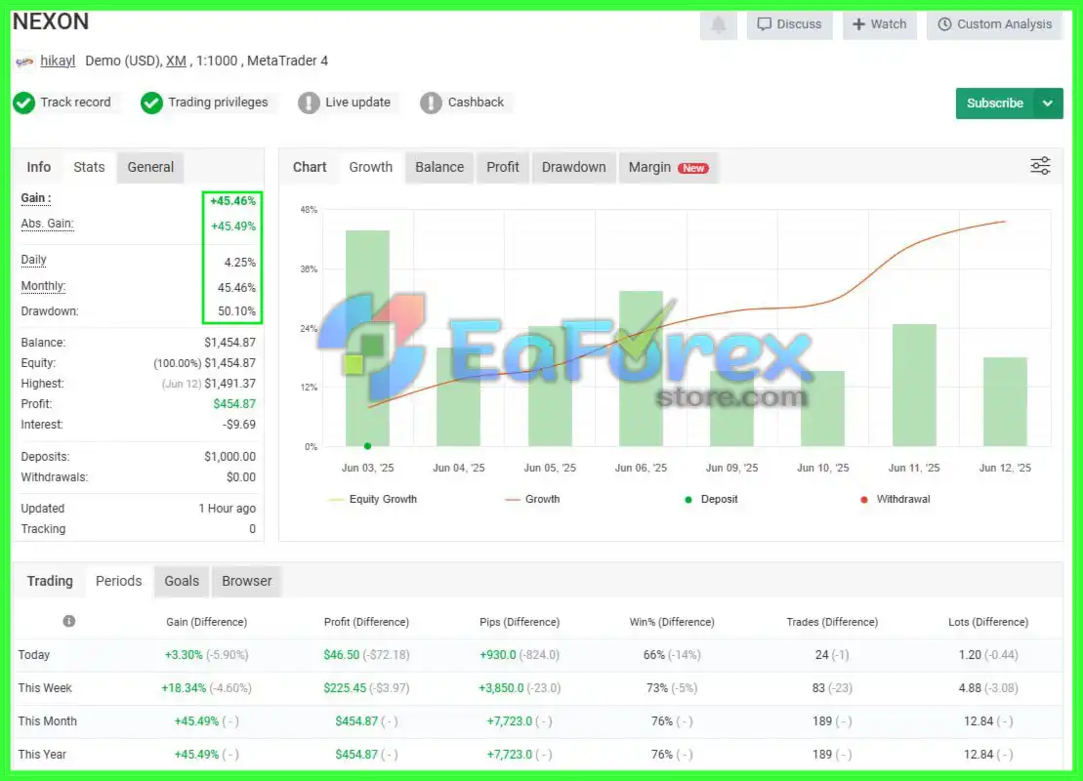The height and width of the screenshot is (781, 1083).
Task: Click the NEXON title
Action: (51, 22)
